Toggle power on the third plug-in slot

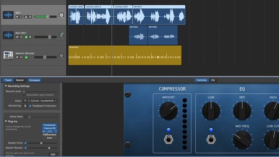pos(44,132)
